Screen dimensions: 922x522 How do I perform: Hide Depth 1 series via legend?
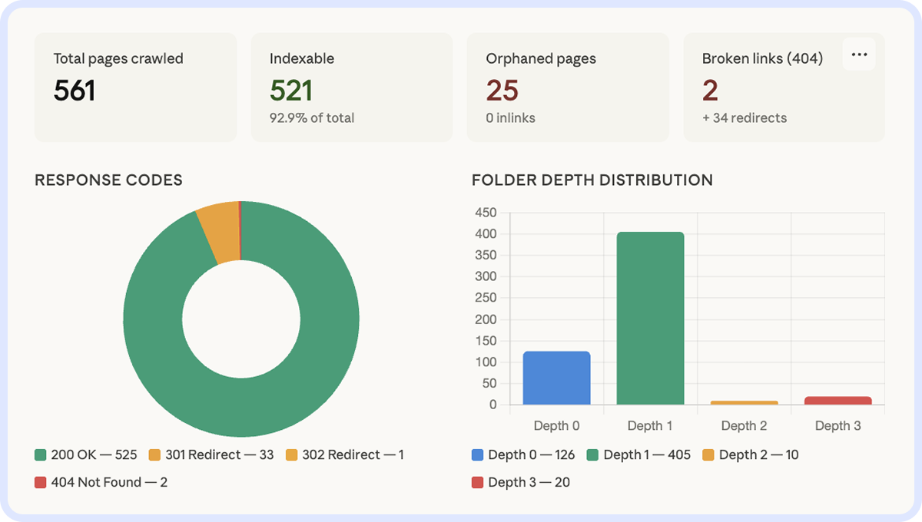(x=638, y=454)
